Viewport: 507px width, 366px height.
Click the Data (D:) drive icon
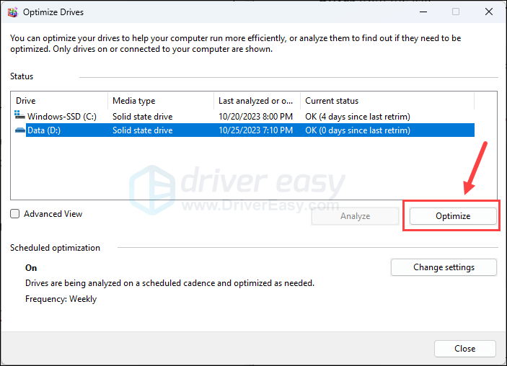coord(19,130)
